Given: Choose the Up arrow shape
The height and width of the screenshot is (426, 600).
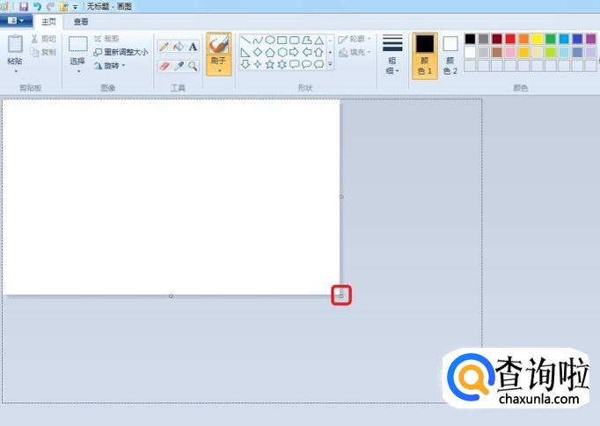Looking at the screenshot, I should click(318, 52).
